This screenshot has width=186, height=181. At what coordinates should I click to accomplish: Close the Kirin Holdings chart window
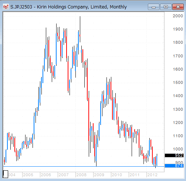(x=178, y=7)
